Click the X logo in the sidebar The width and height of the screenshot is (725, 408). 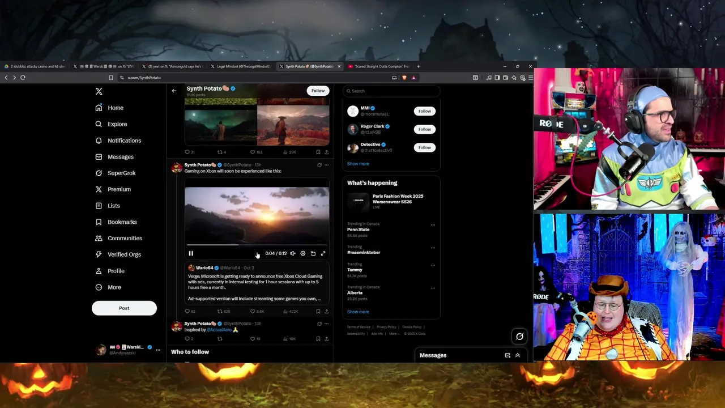[99, 91]
